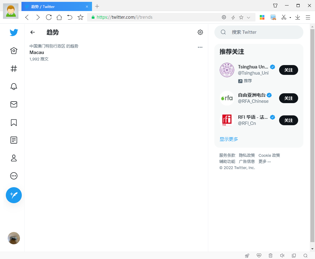The width and height of the screenshot is (315, 259).
Task: Open the RFA Chinese profile avatar
Action: [227, 98]
